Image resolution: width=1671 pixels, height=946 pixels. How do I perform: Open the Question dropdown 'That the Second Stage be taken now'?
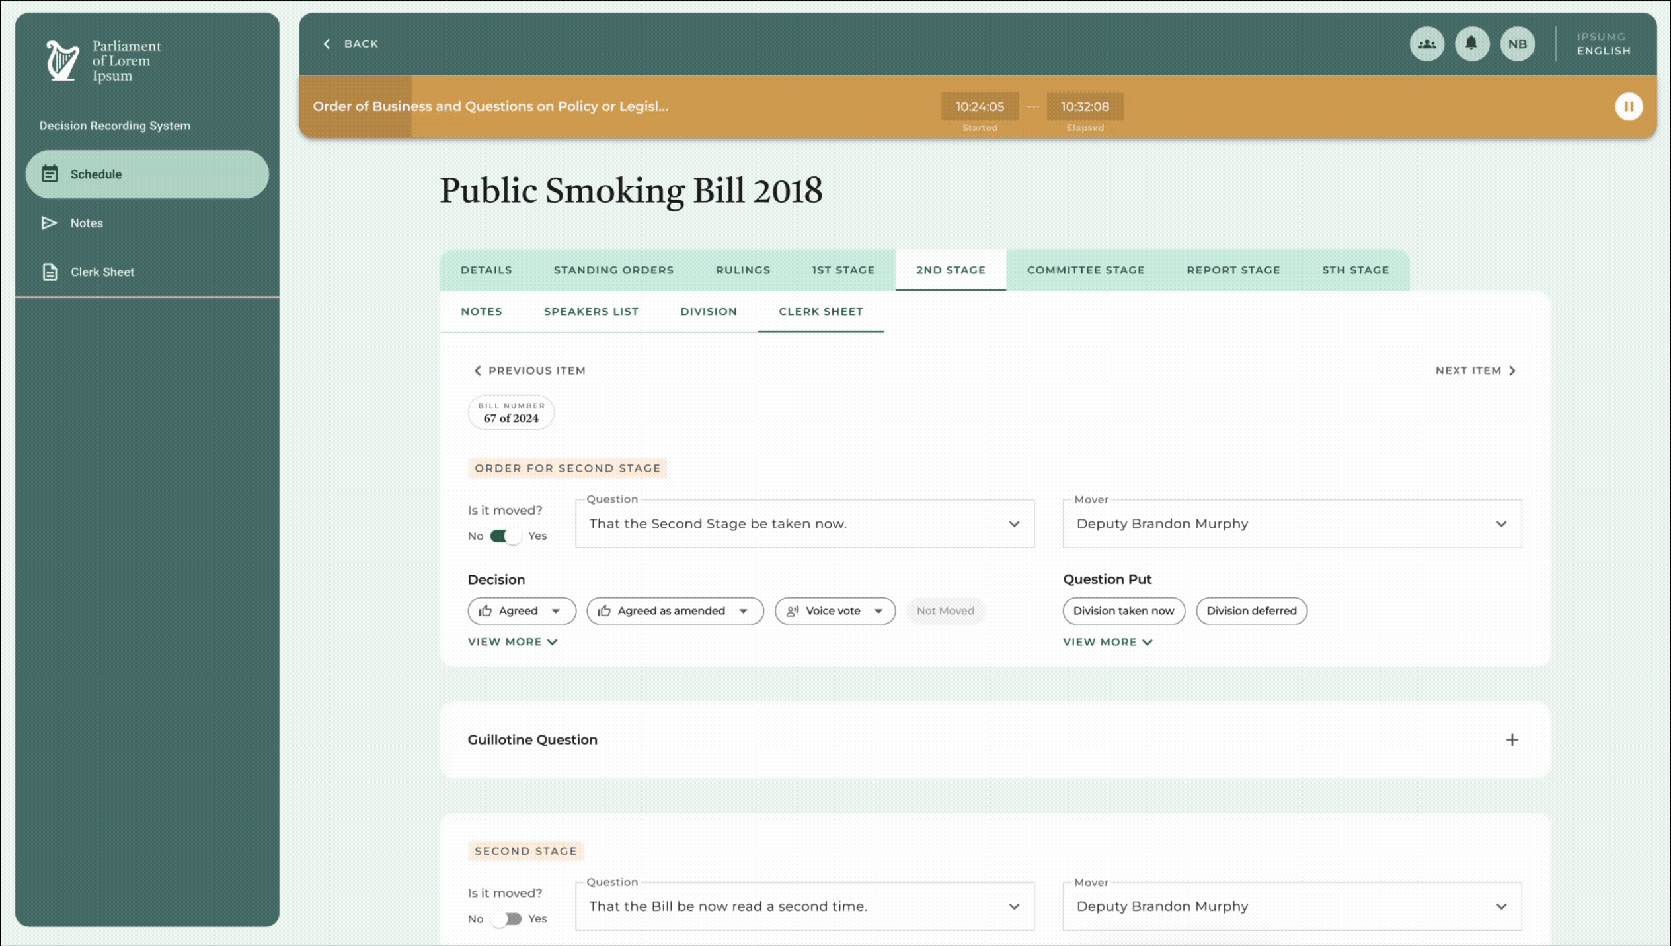(x=804, y=524)
